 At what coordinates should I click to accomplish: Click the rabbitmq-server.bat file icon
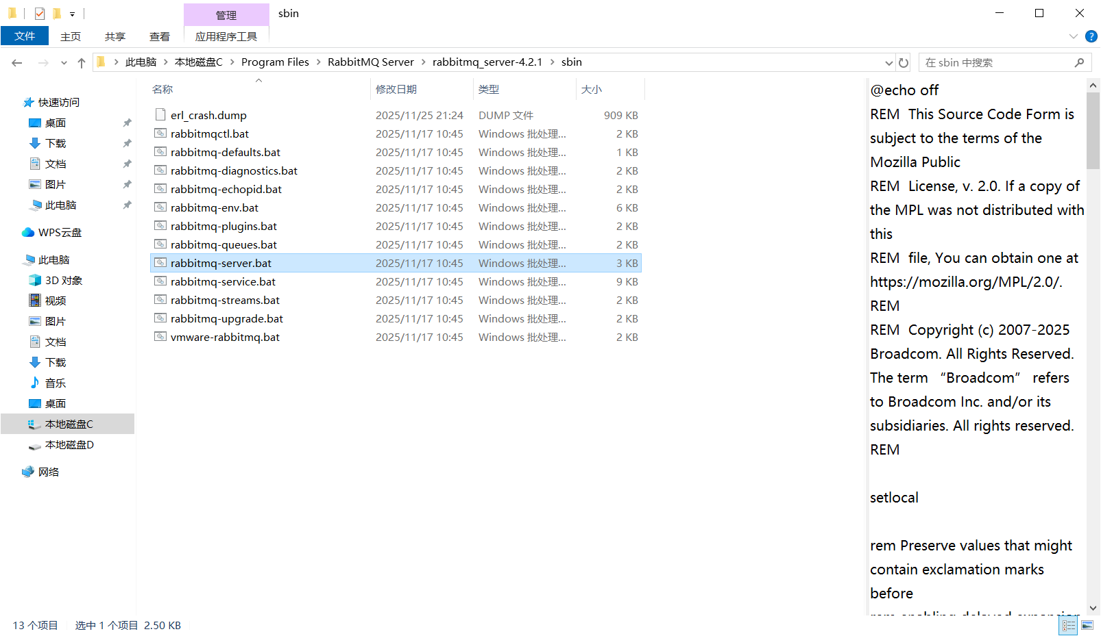point(160,262)
